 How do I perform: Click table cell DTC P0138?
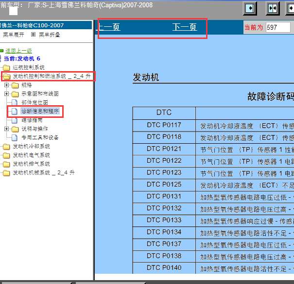pos(164,256)
